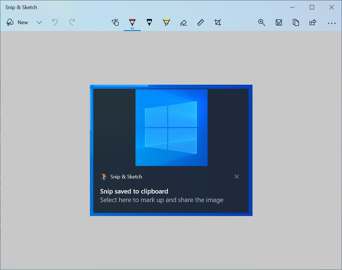
Task: Copy the snip to clipboard
Action: [296, 22]
